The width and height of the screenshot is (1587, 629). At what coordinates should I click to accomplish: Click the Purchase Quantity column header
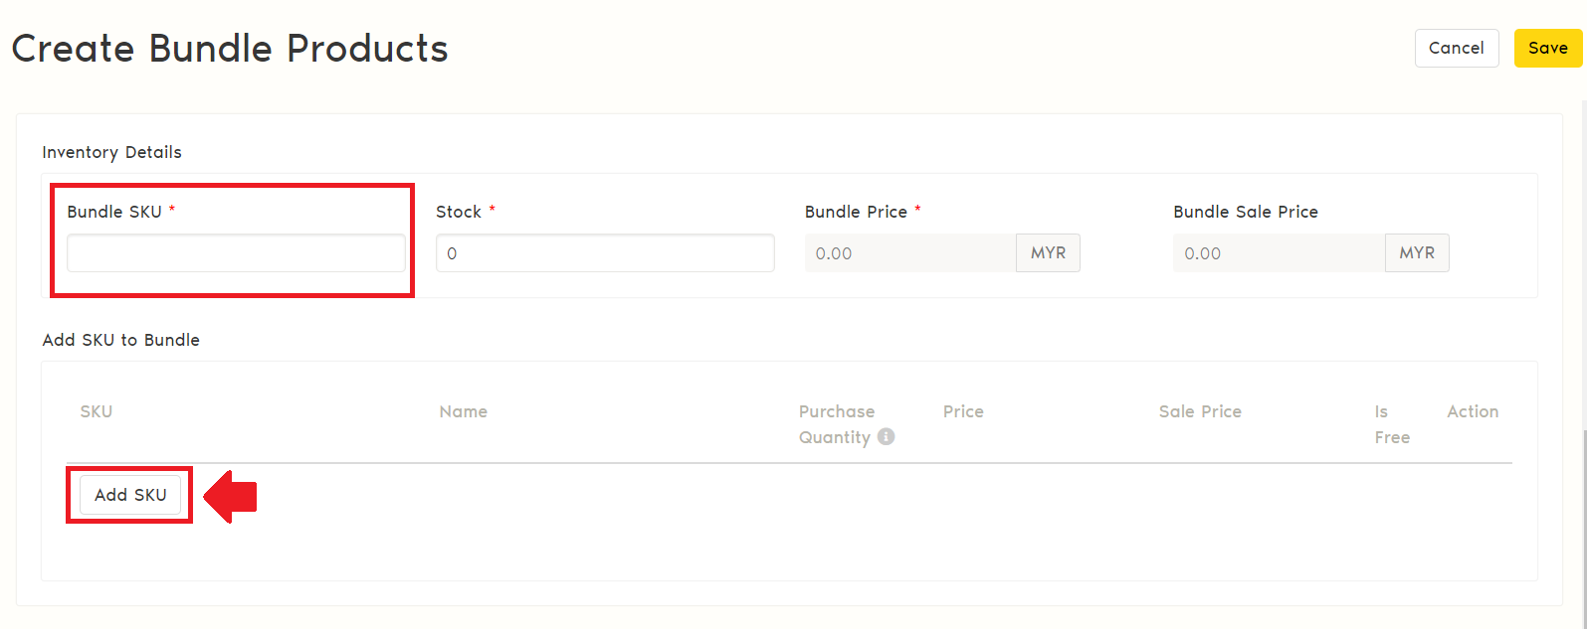pos(837,424)
